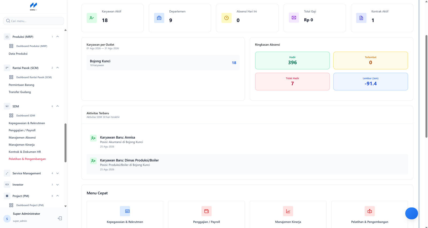Screen dimensions: 428x228
Task: Click the Lembur (Jam) -91.4 card
Action: coord(370,81)
